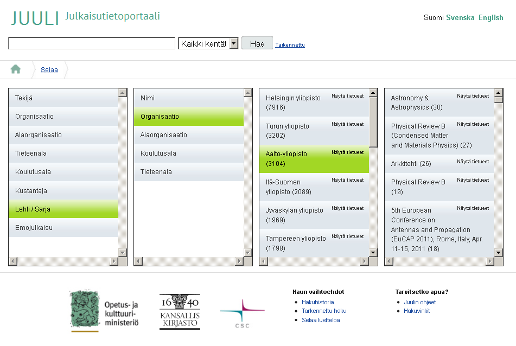Click scroll left arrow in second column

pos(138,261)
